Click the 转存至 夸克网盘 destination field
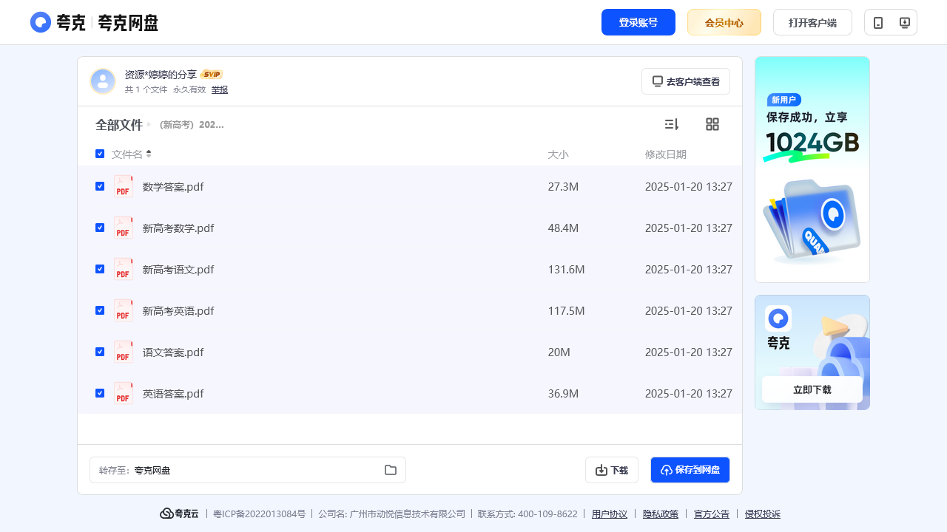Screen dimensions: 947x532 pos(248,470)
